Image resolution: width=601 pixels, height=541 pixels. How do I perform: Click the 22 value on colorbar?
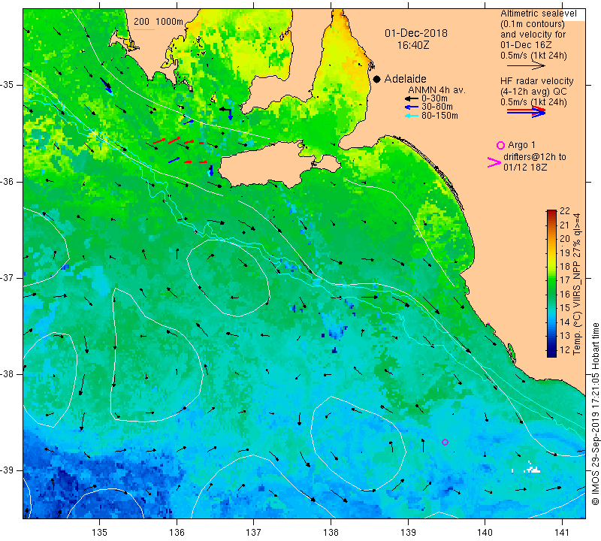click(x=565, y=211)
